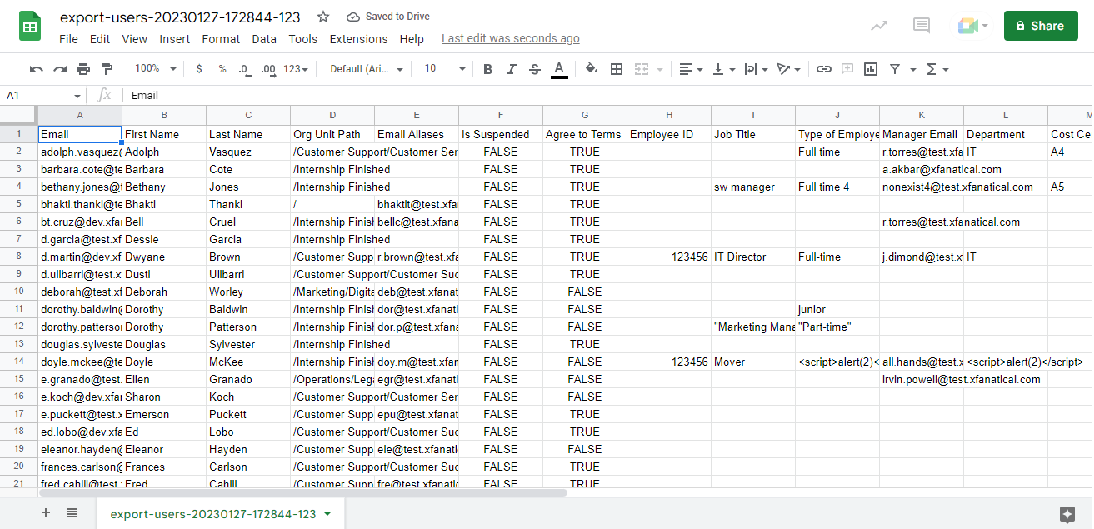Click the formula bar containing Email

pyautogui.click(x=608, y=96)
